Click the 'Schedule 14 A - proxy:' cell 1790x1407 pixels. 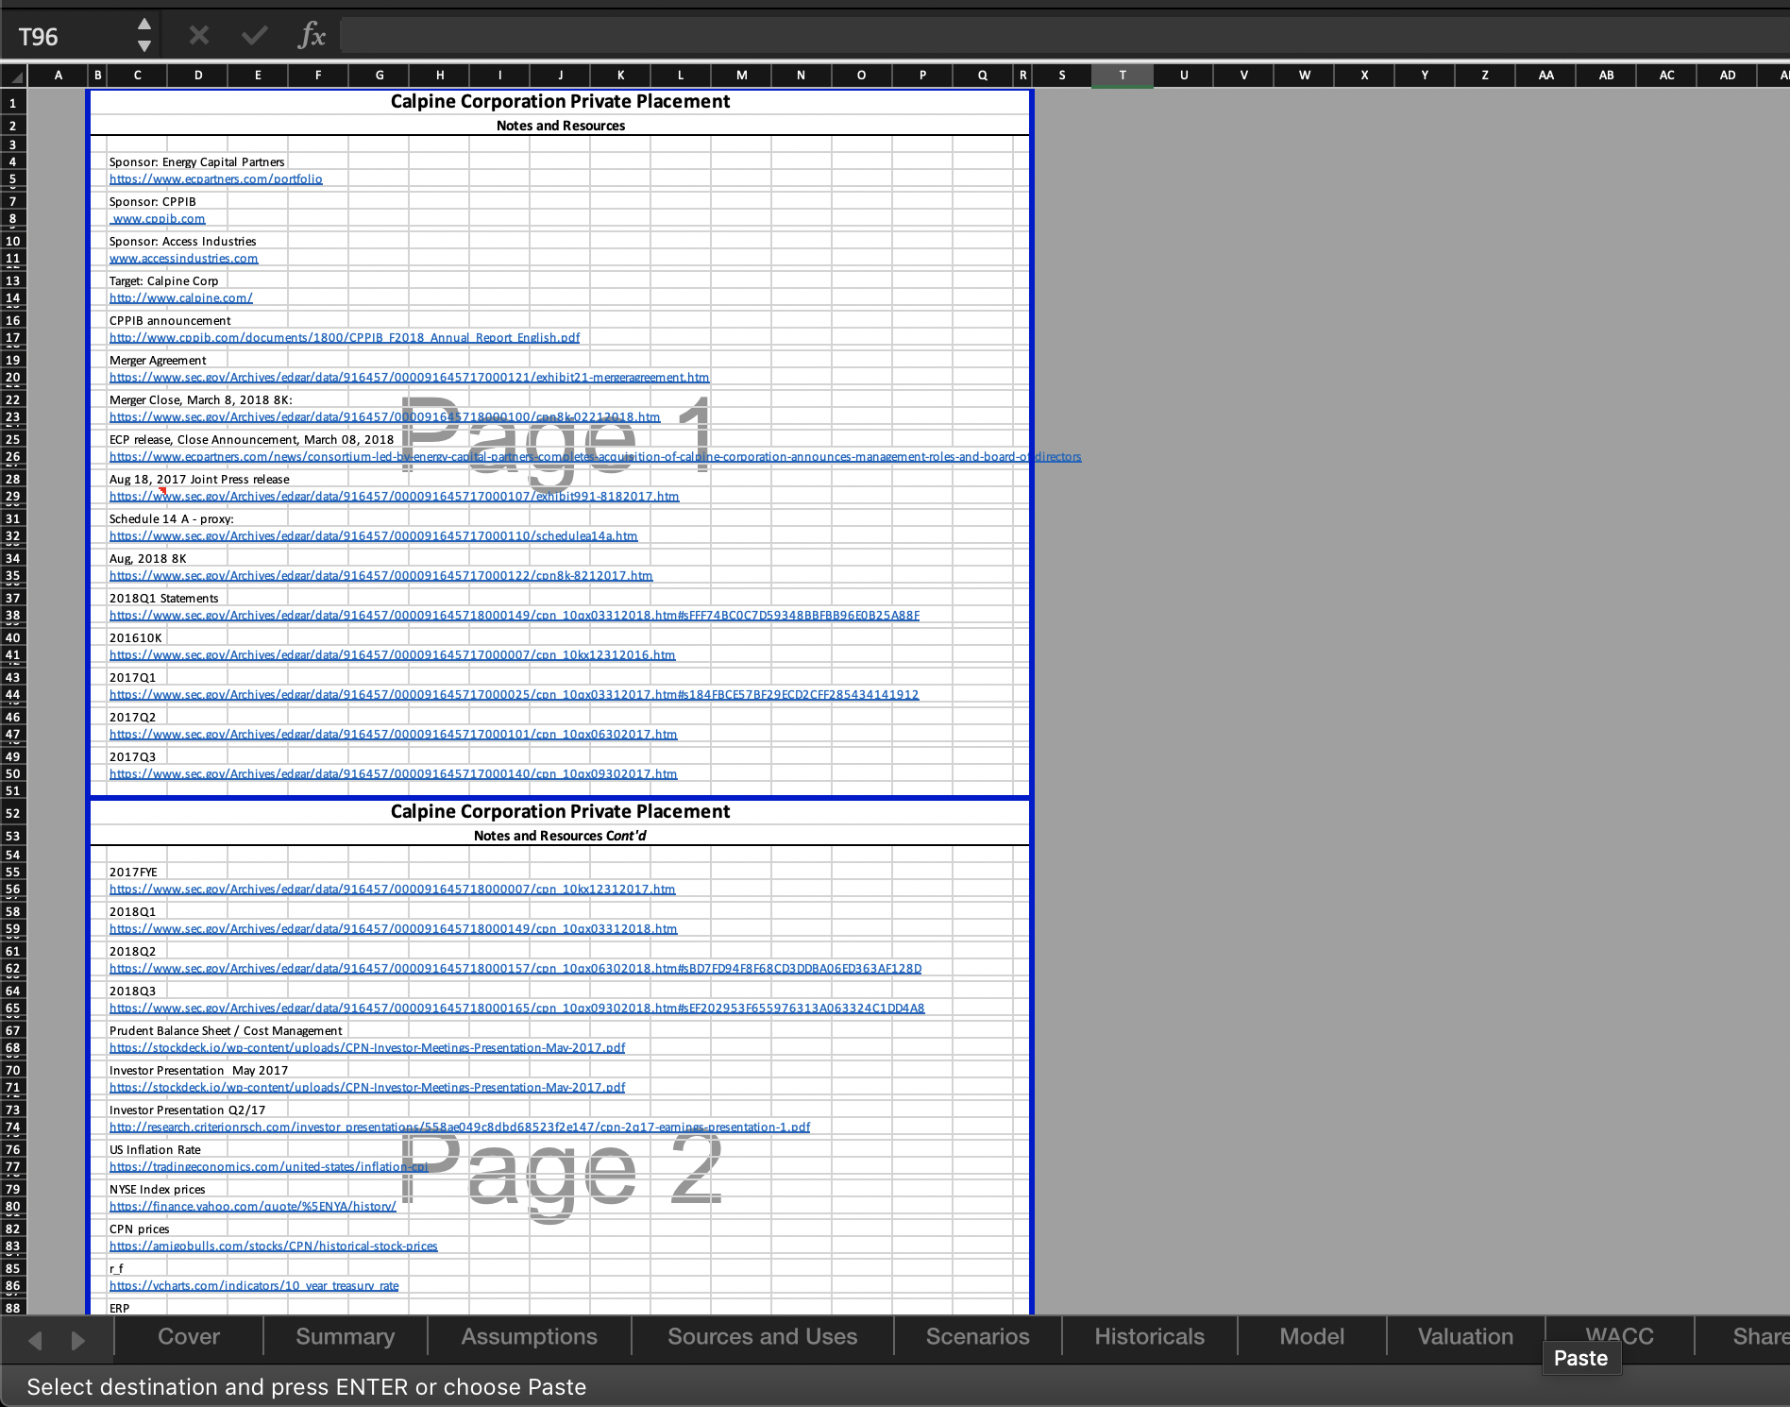171,519
